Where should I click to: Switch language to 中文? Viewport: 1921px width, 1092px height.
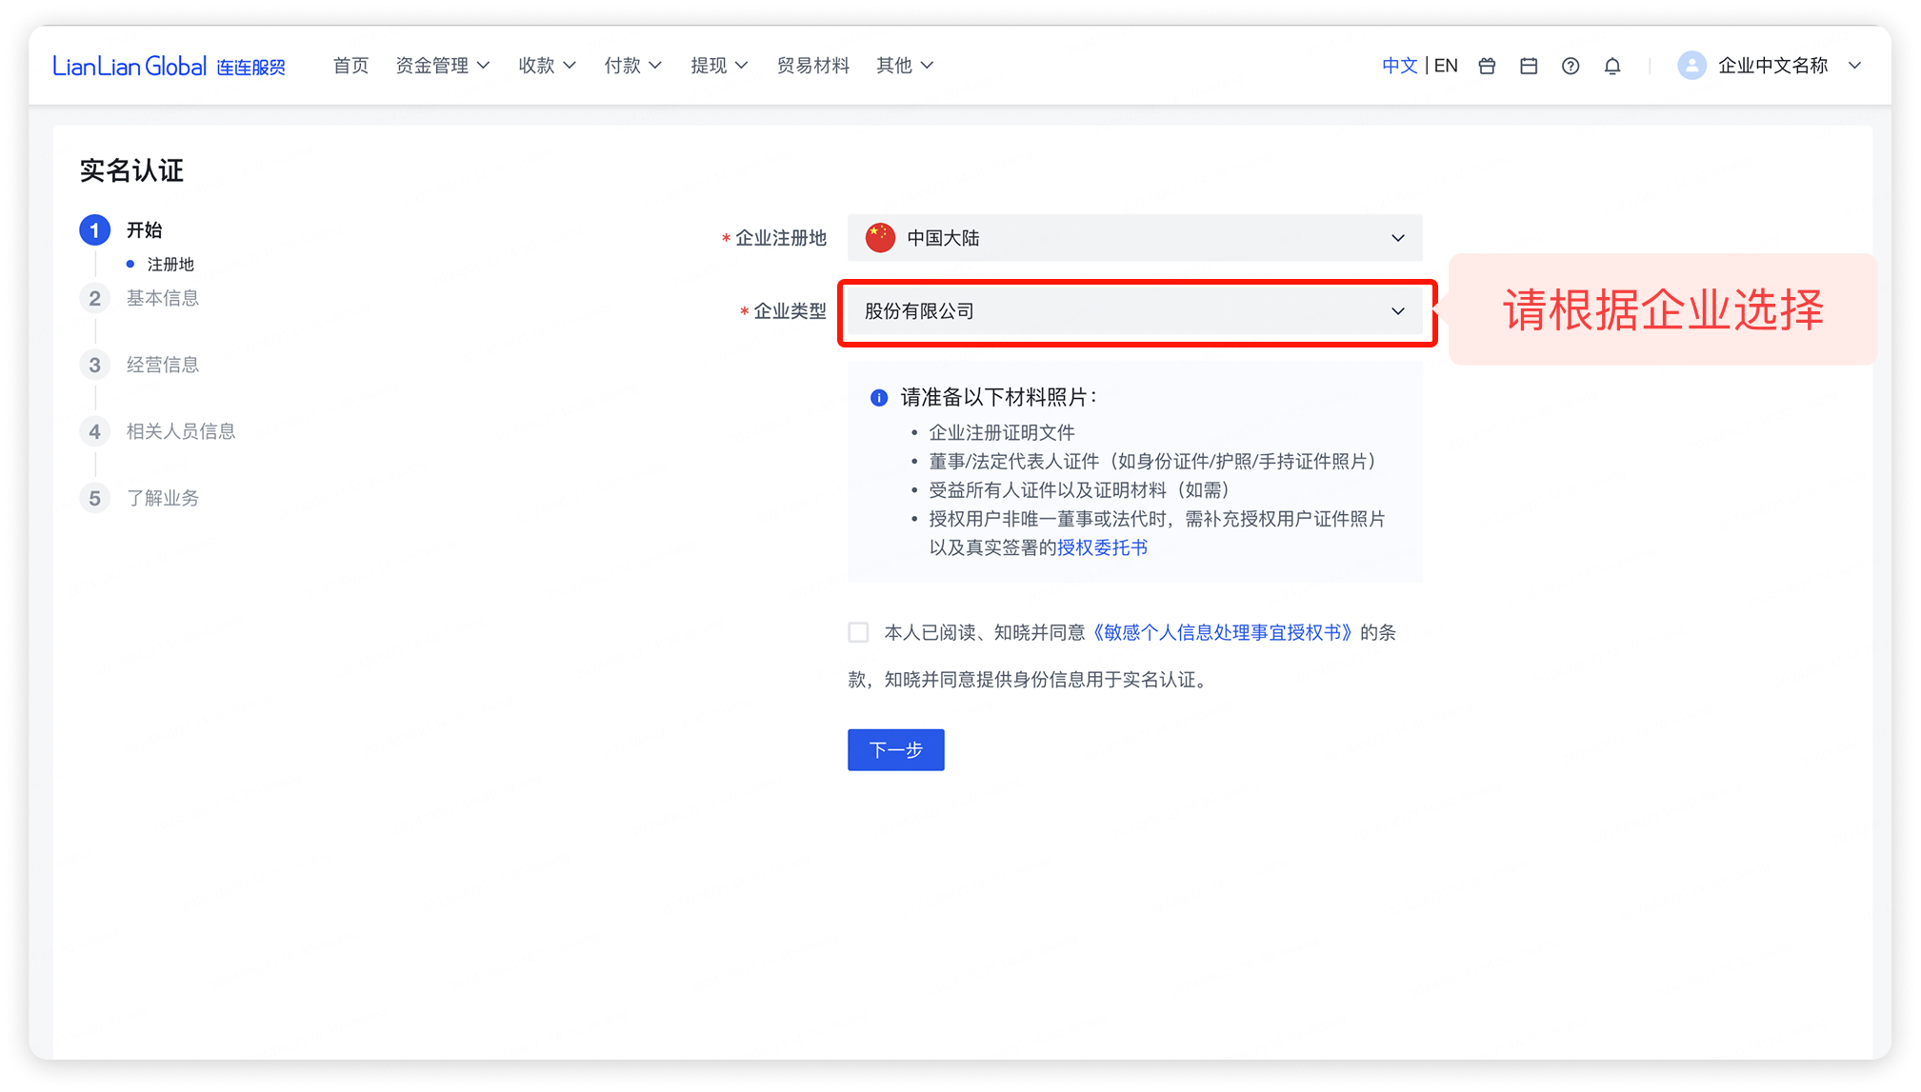point(1399,66)
